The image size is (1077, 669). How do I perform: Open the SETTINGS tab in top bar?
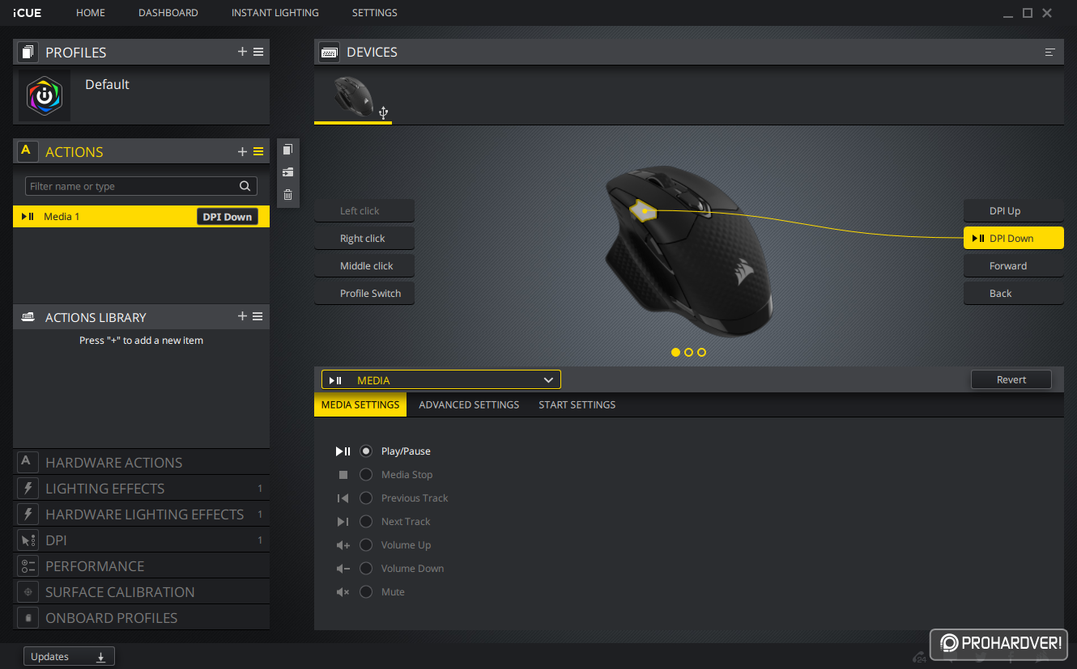pyautogui.click(x=375, y=13)
